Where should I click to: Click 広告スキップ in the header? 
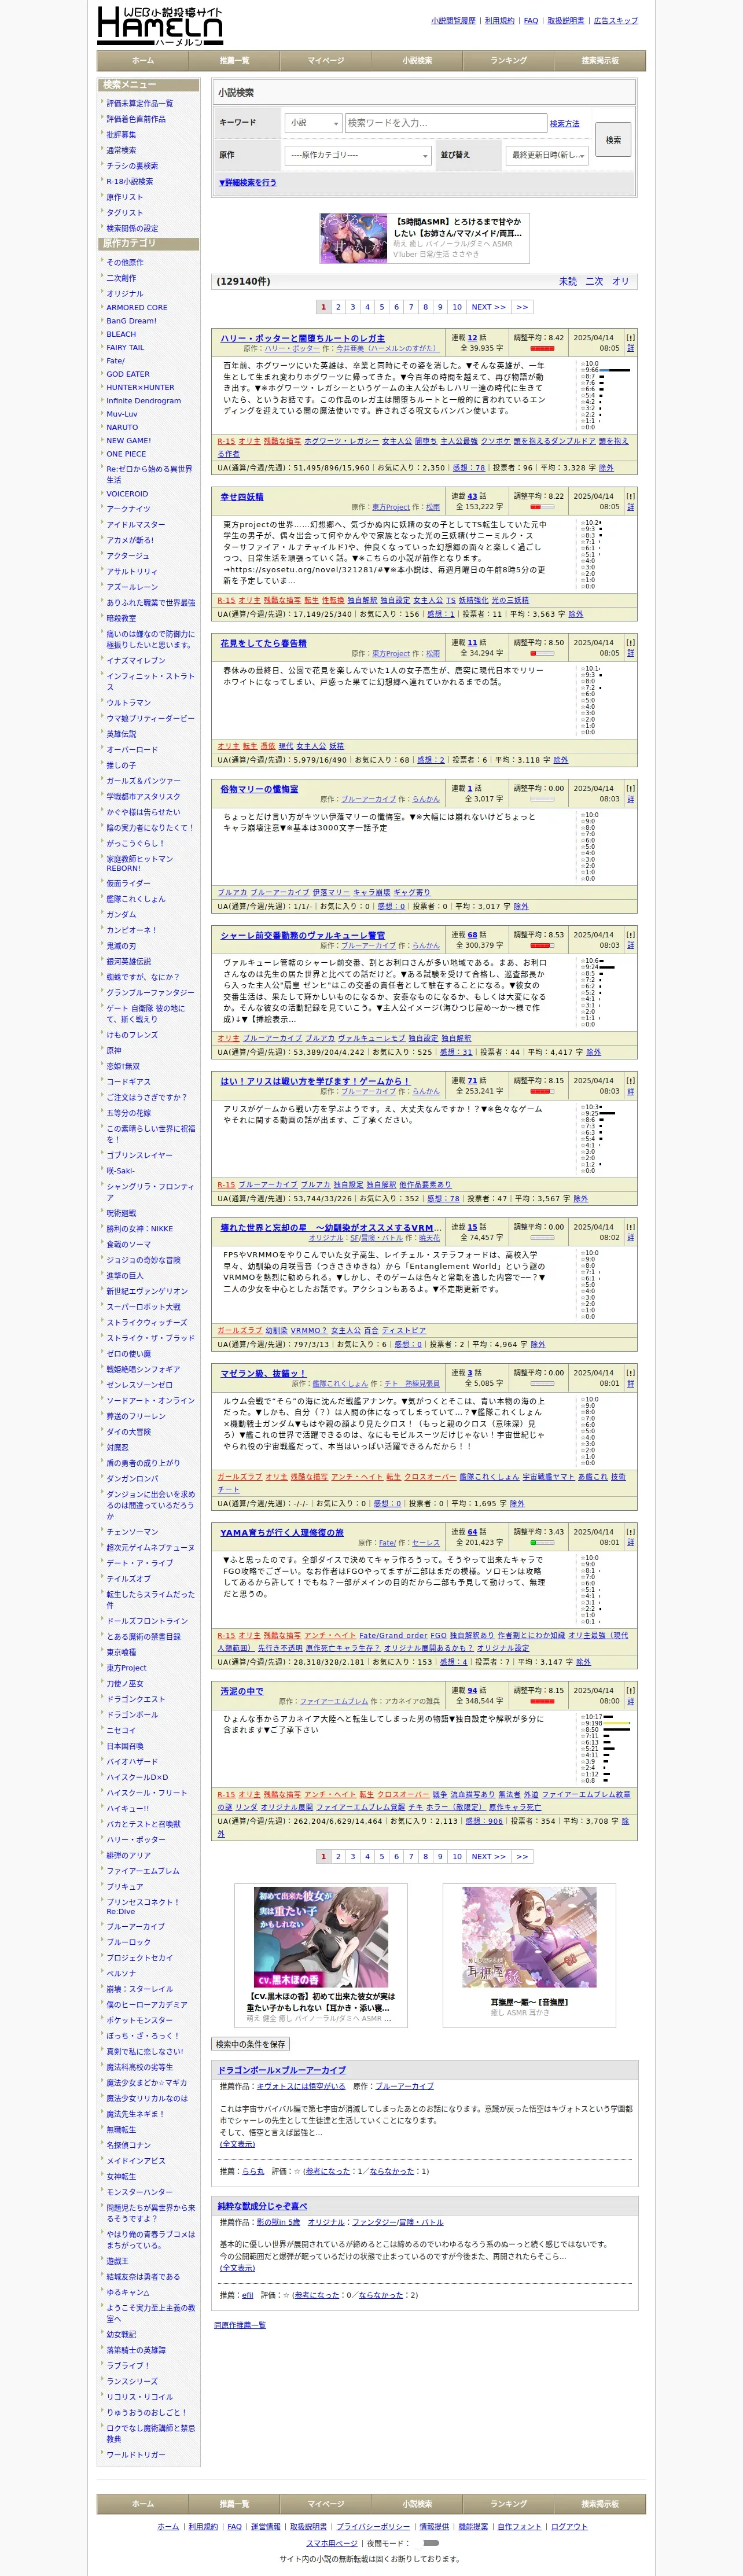point(615,21)
